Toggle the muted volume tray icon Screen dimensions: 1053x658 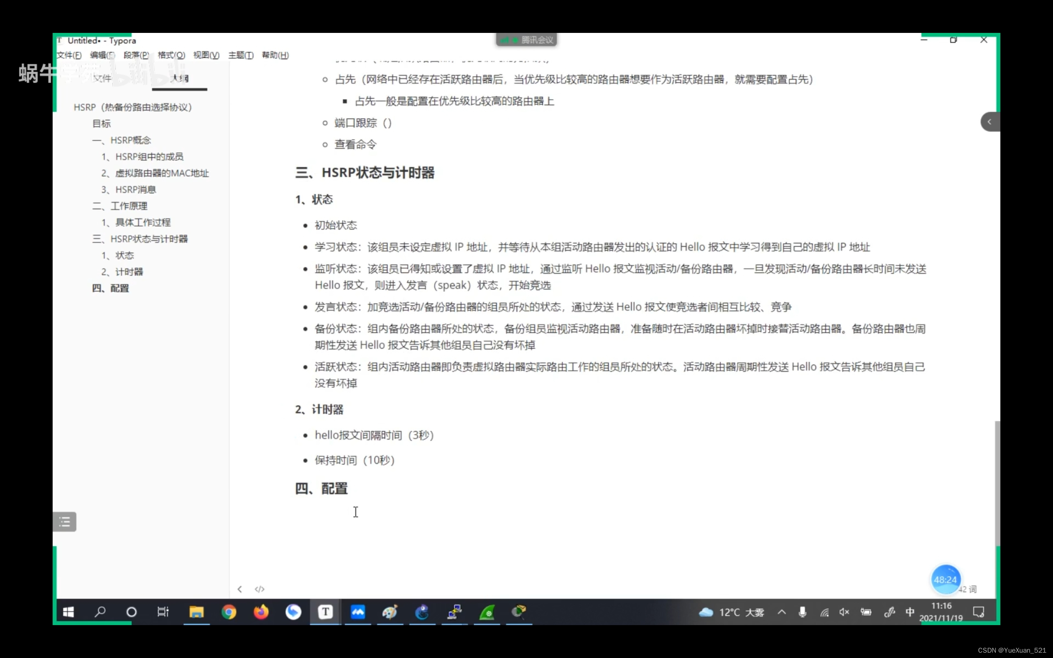point(844,612)
